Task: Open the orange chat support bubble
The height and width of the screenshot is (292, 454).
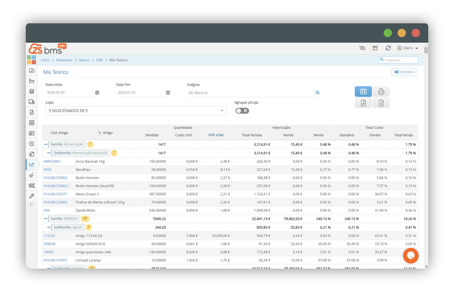Action: tap(411, 255)
